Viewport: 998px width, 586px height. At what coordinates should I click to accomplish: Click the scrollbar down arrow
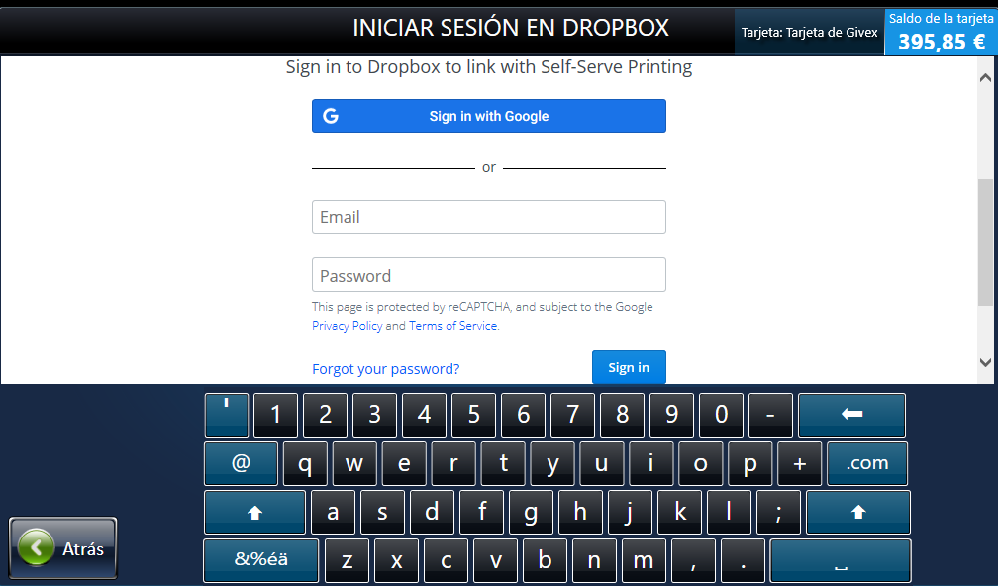[985, 362]
